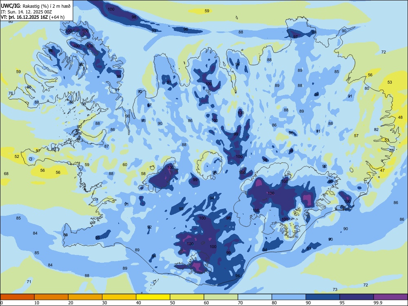Image resolution: width=408 pixels, height=306 pixels.
Task: Click the '40' label on legend scale
Action: [x=138, y=303]
